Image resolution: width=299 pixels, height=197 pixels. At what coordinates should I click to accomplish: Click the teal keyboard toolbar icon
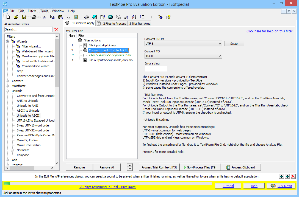tap(110, 17)
